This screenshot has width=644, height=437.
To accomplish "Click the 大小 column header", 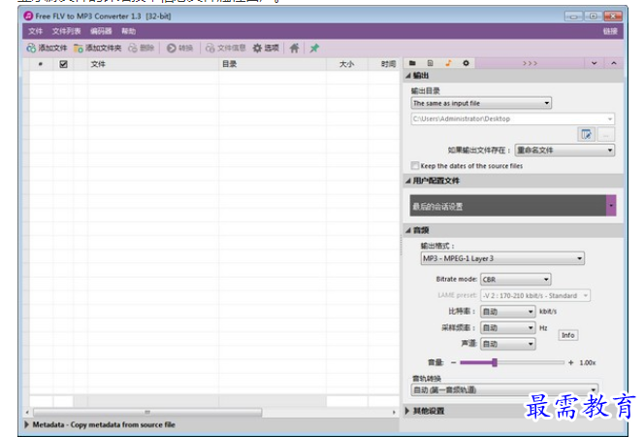I will point(347,64).
